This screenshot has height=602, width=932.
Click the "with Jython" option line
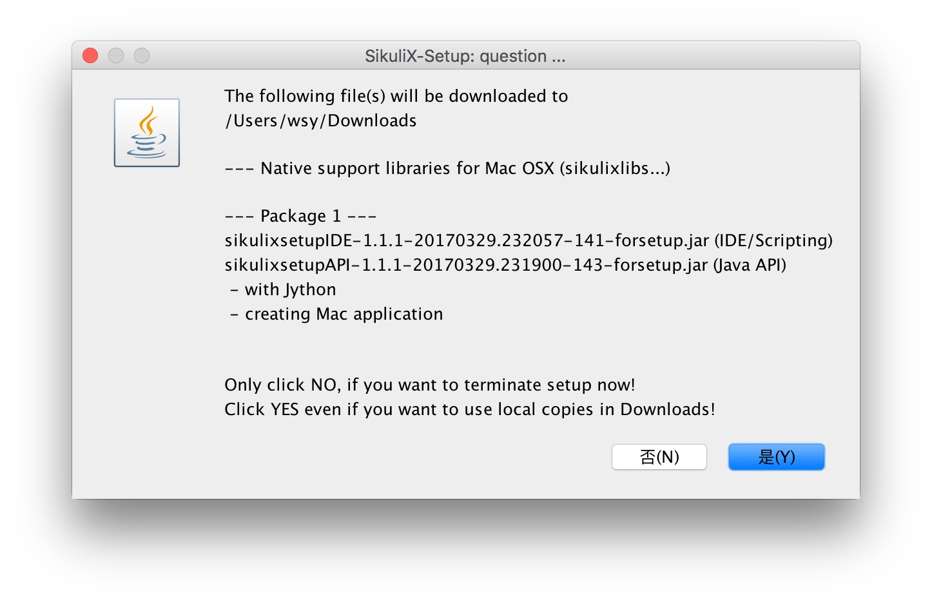(290, 289)
